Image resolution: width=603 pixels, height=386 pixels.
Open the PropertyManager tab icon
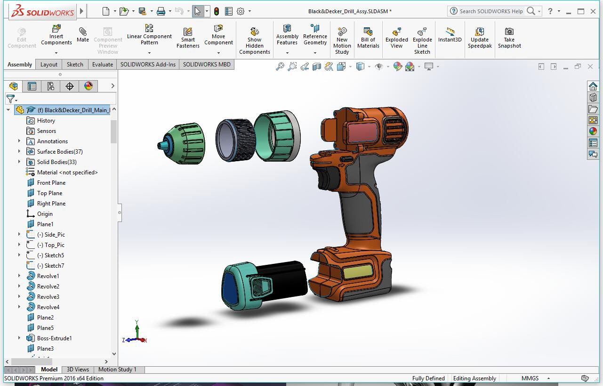[32, 86]
